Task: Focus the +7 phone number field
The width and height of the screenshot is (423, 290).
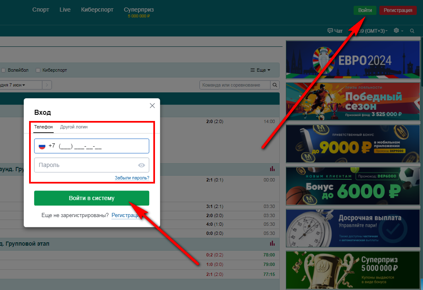Action: pos(91,146)
